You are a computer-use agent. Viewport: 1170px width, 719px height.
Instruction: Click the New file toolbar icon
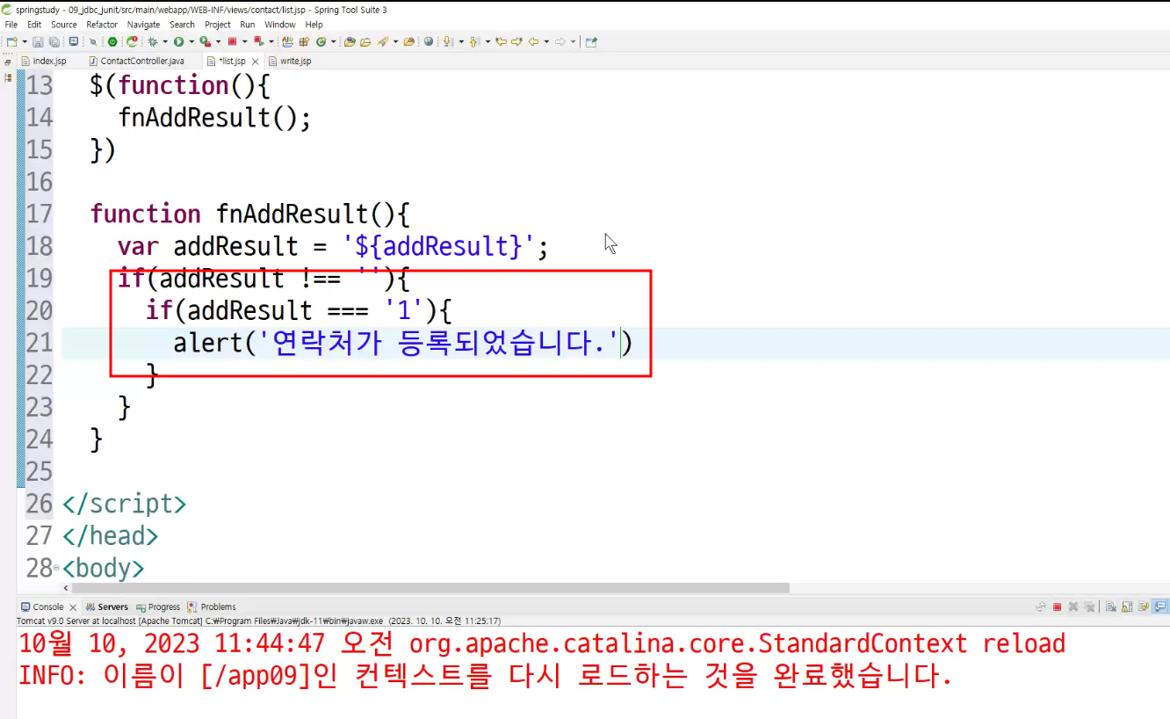11,41
